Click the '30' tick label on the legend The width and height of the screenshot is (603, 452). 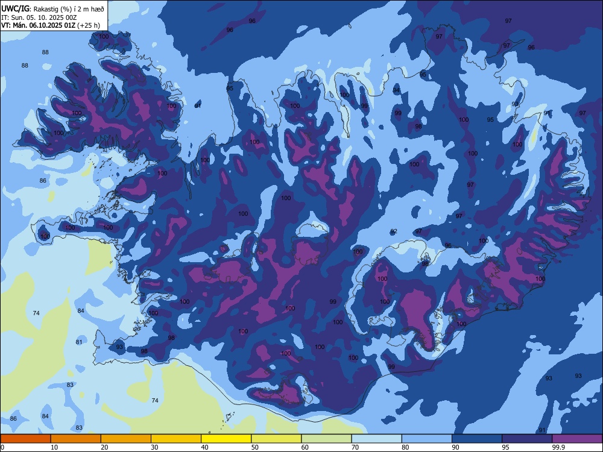(x=154, y=447)
